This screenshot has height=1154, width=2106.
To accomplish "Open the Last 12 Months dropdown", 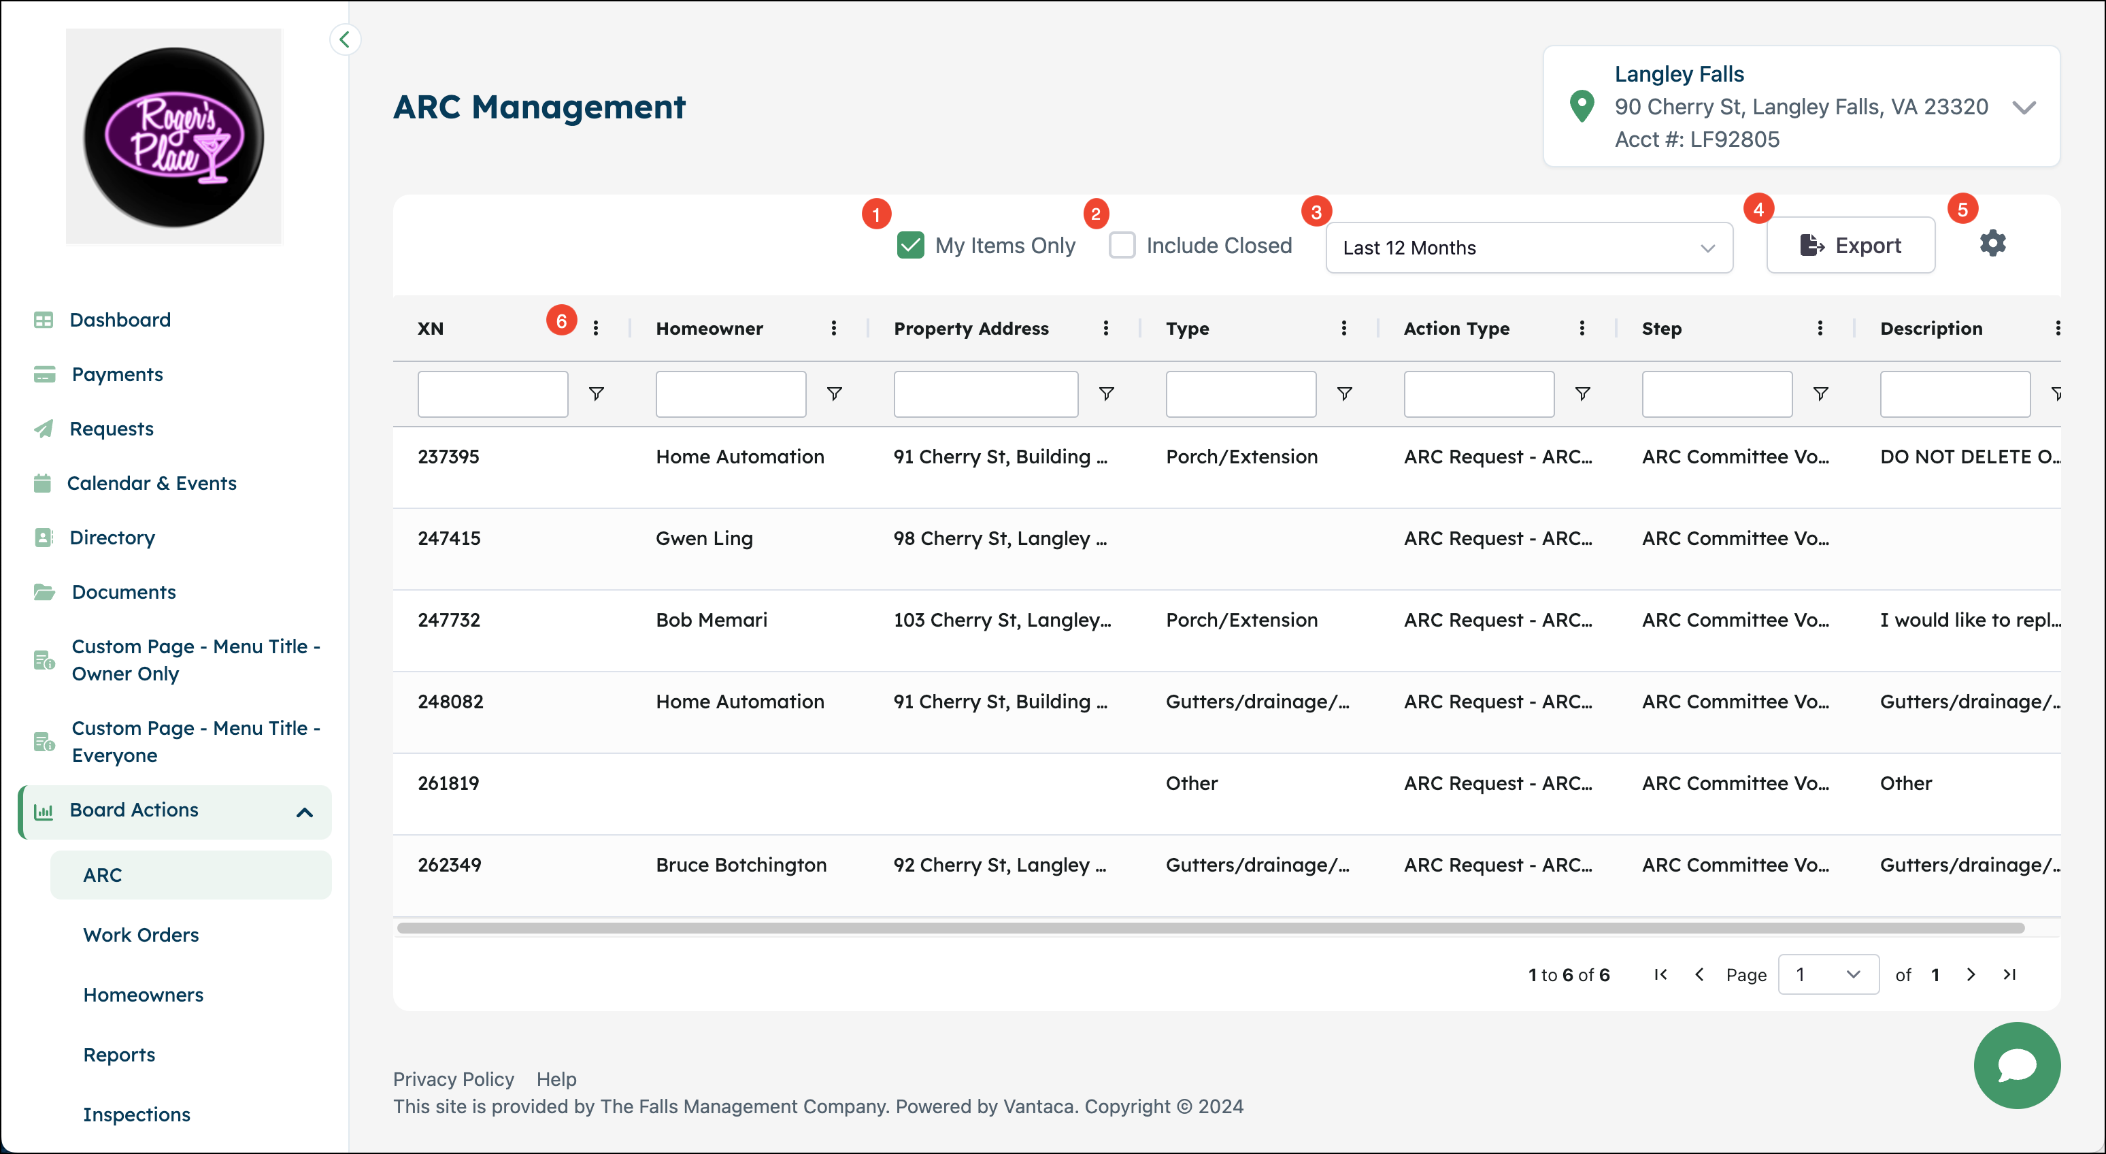I will click(x=1528, y=248).
